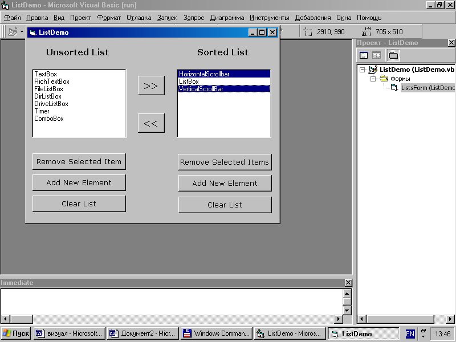Open the Вид menu
The image size is (456, 342).
tap(59, 18)
